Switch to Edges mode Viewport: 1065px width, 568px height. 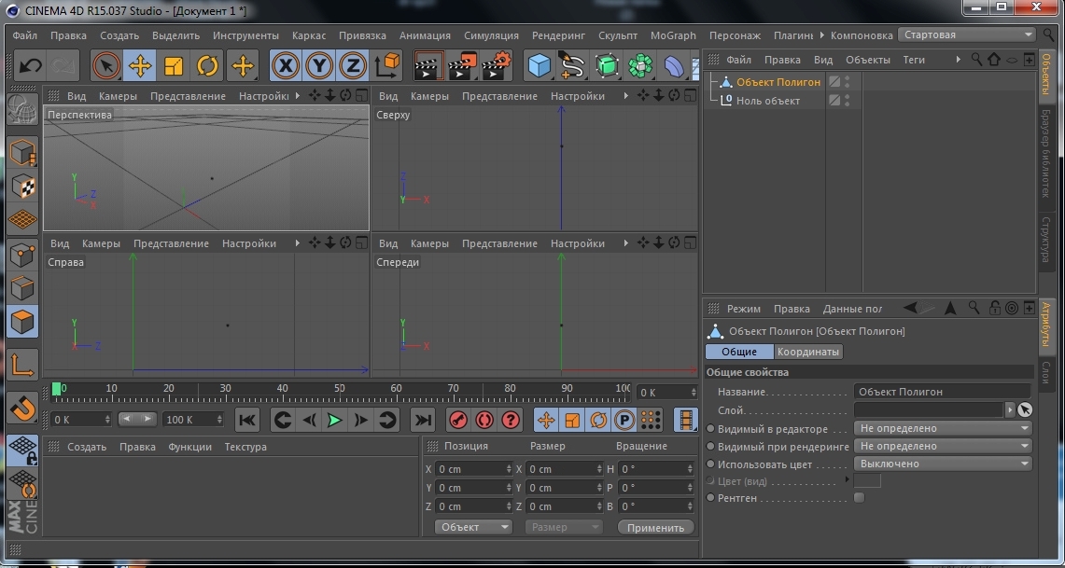pos(22,288)
